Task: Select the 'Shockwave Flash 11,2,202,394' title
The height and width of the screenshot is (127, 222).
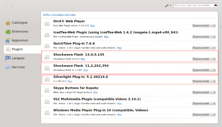Action: pos(81,66)
